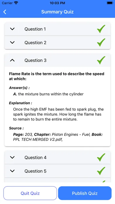Expand Question 2 with its chevron

(12, 42)
